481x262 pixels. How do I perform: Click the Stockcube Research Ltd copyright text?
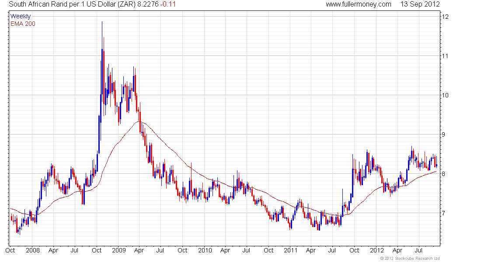coord(410,259)
